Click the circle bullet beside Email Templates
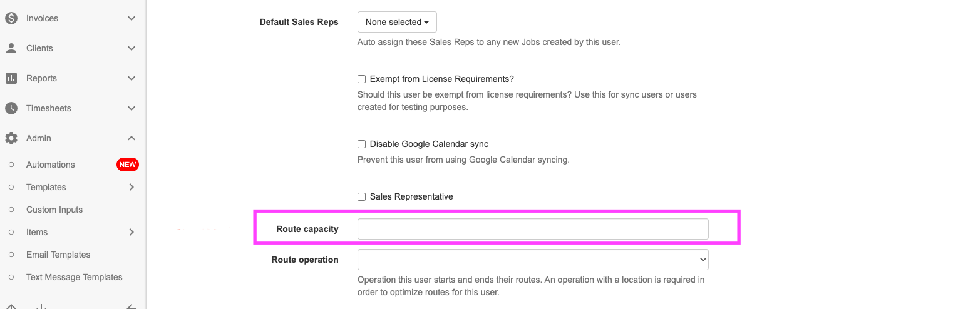 click(11, 255)
